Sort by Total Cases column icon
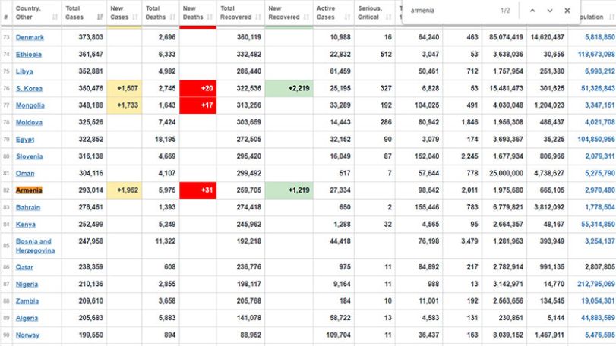The image size is (616, 346). click(100, 17)
